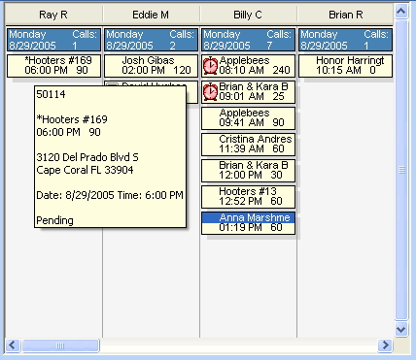Click Eddie M's Monday 8/29/2005 day header
The width and height of the screenshot is (416, 360).
coord(151,40)
